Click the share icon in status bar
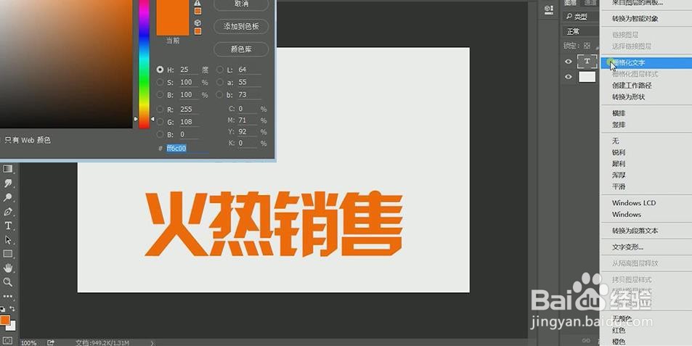The width and height of the screenshot is (692, 346). click(51, 342)
